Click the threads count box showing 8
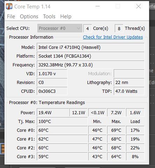The width and height of the screenshot is (155, 168). [x=119, y=28]
